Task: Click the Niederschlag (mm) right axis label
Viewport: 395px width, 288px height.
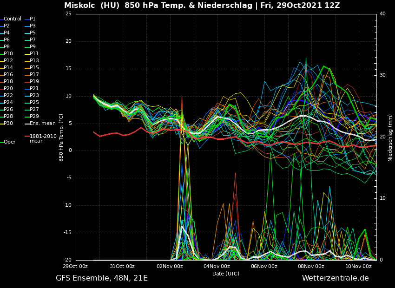Action: [x=390, y=137]
